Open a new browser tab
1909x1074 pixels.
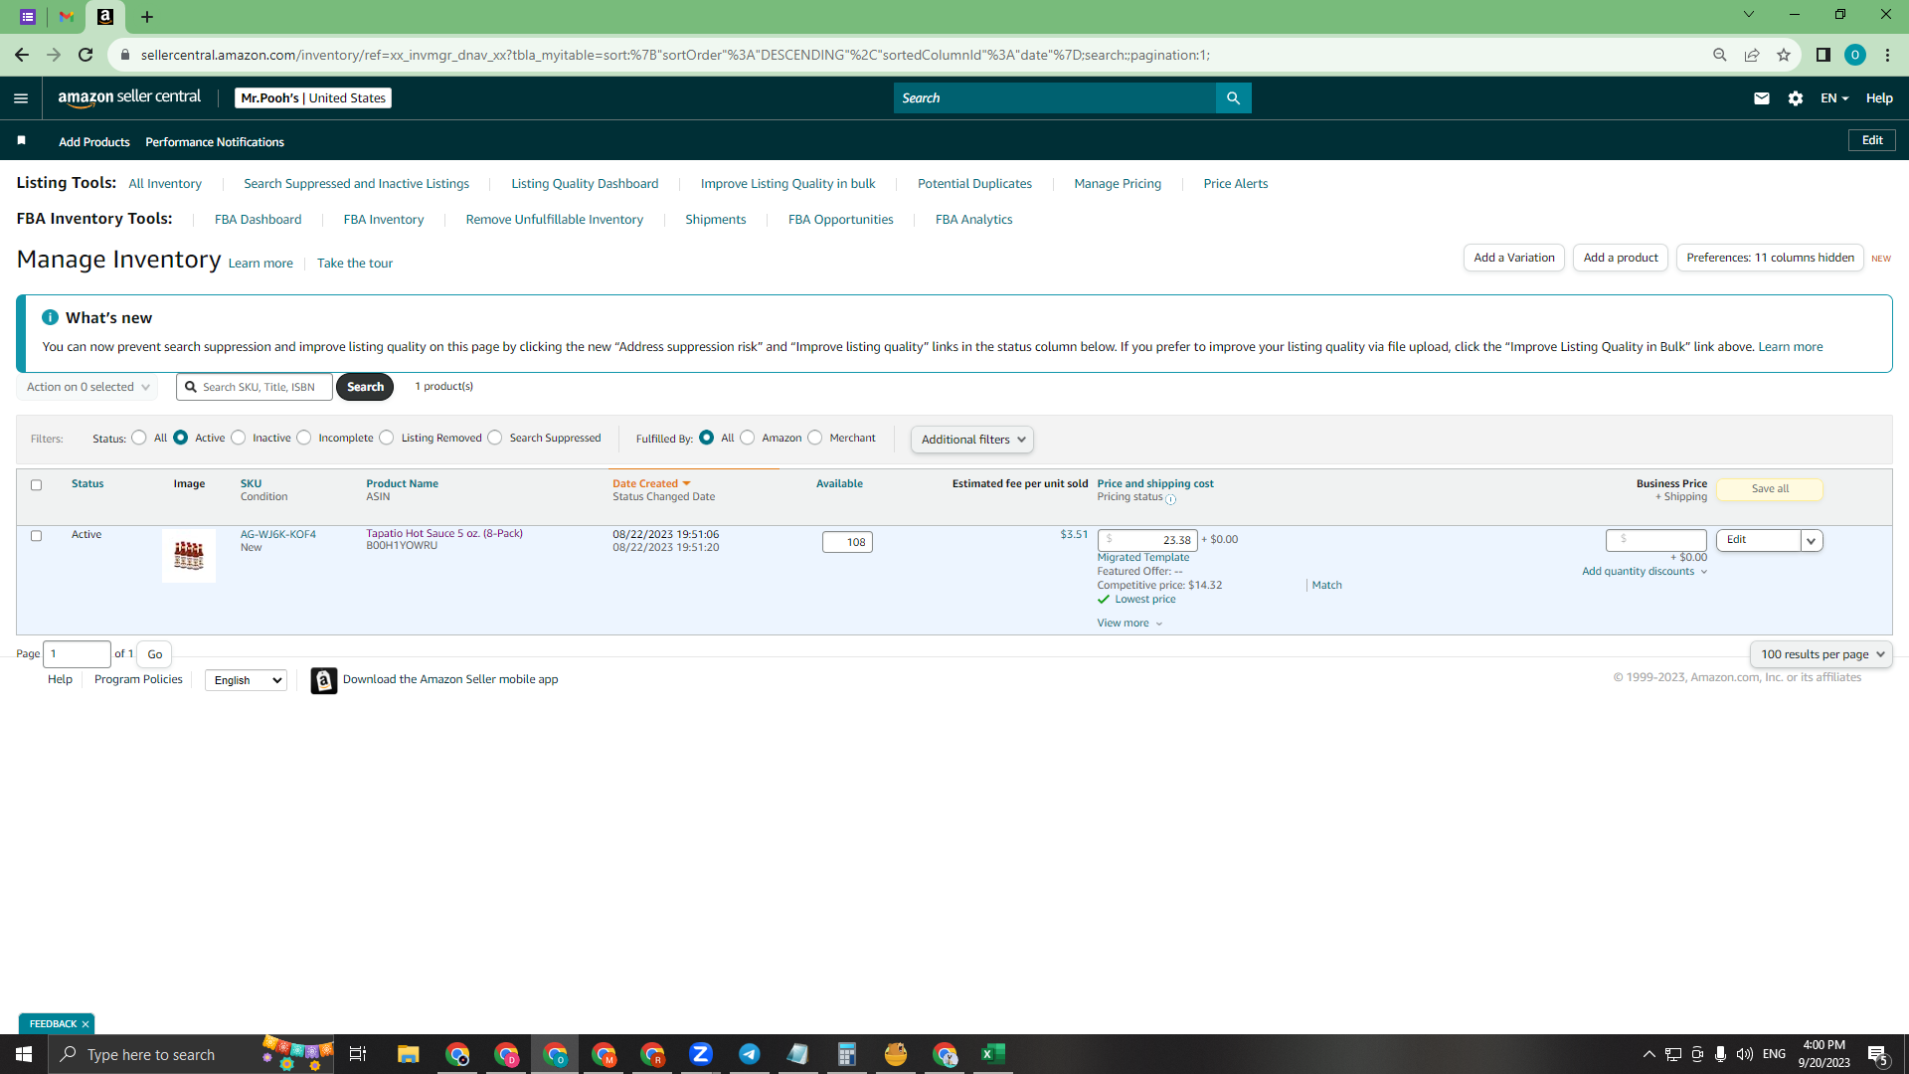coord(147,17)
